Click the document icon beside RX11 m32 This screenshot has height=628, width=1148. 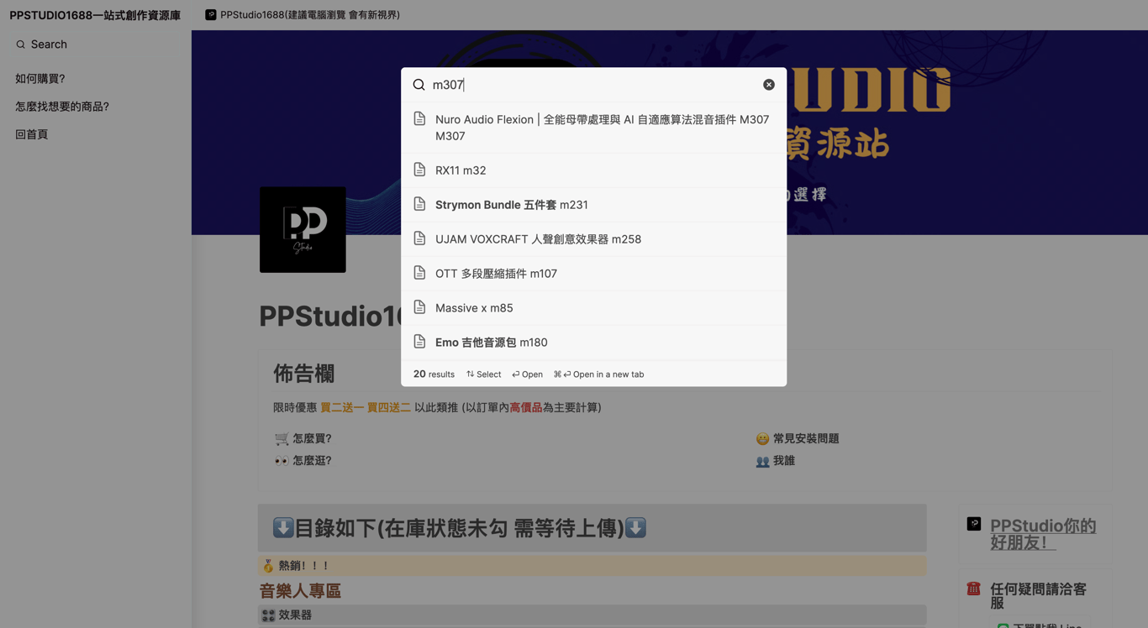(419, 170)
